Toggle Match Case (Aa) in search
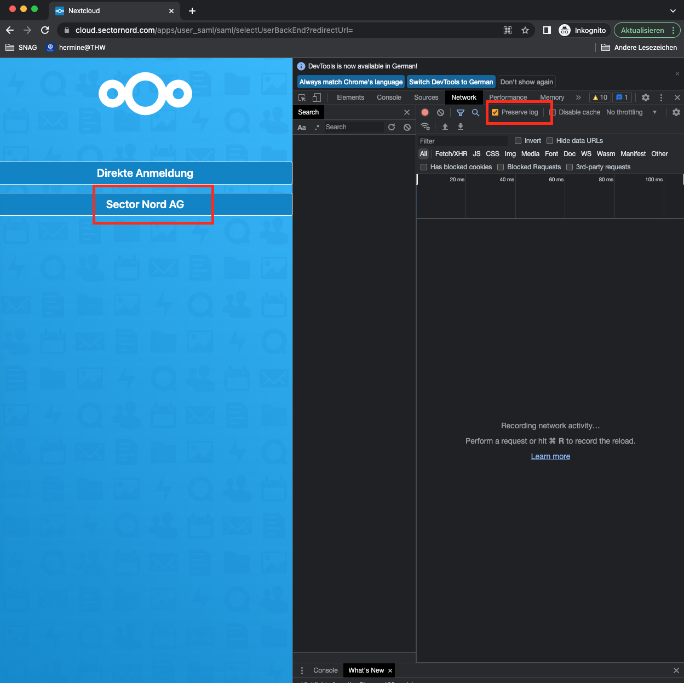The height and width of the screenshot is (683, 684). pos(302,127)
